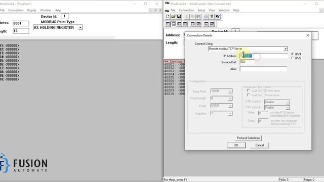Click first RTS Delay input field
The width and height of the screenshot is (324, 182).
263,113
